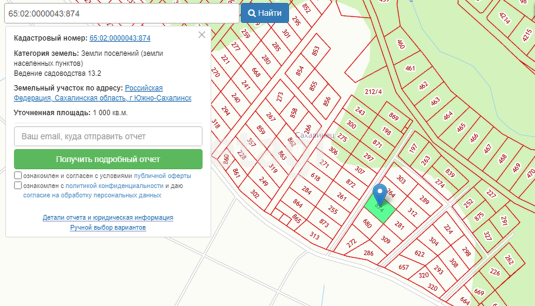The height and width of the screenshot is (306, 535).
Task: Select parcel 680 on the map
Action: point(367,224)
